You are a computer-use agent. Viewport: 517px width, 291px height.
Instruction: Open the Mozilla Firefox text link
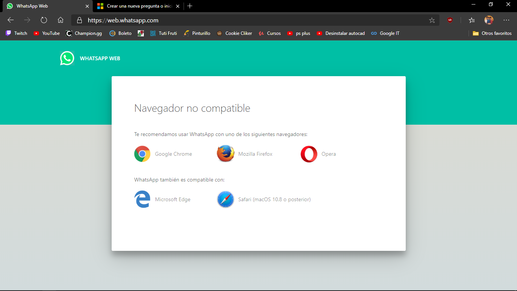coord(255,154)
